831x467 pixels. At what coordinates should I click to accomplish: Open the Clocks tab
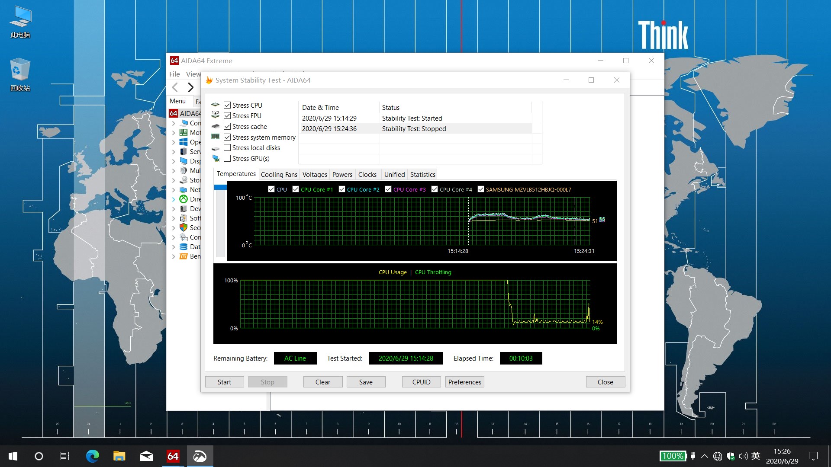click(367, 174)
